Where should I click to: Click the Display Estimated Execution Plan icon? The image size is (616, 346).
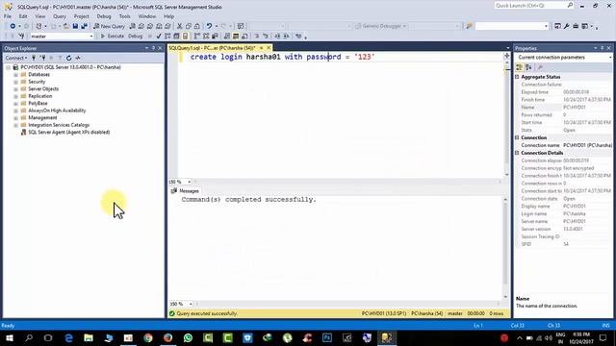click(167, 37)
